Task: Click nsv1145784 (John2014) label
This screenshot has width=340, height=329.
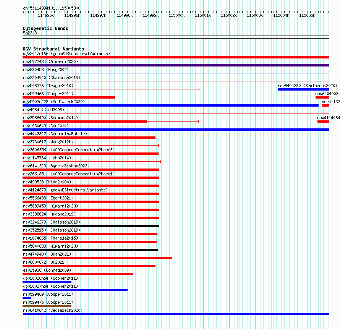Action: 47,158
